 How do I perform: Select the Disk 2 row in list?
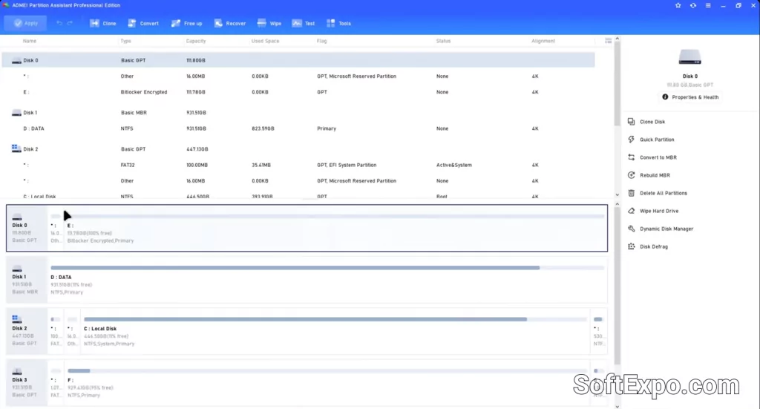(x=298, y=148)
